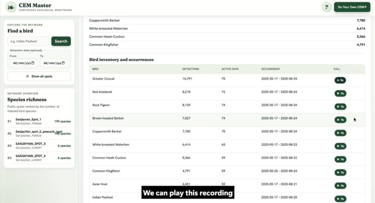Focus the To date field

click(x=54, y=63)
